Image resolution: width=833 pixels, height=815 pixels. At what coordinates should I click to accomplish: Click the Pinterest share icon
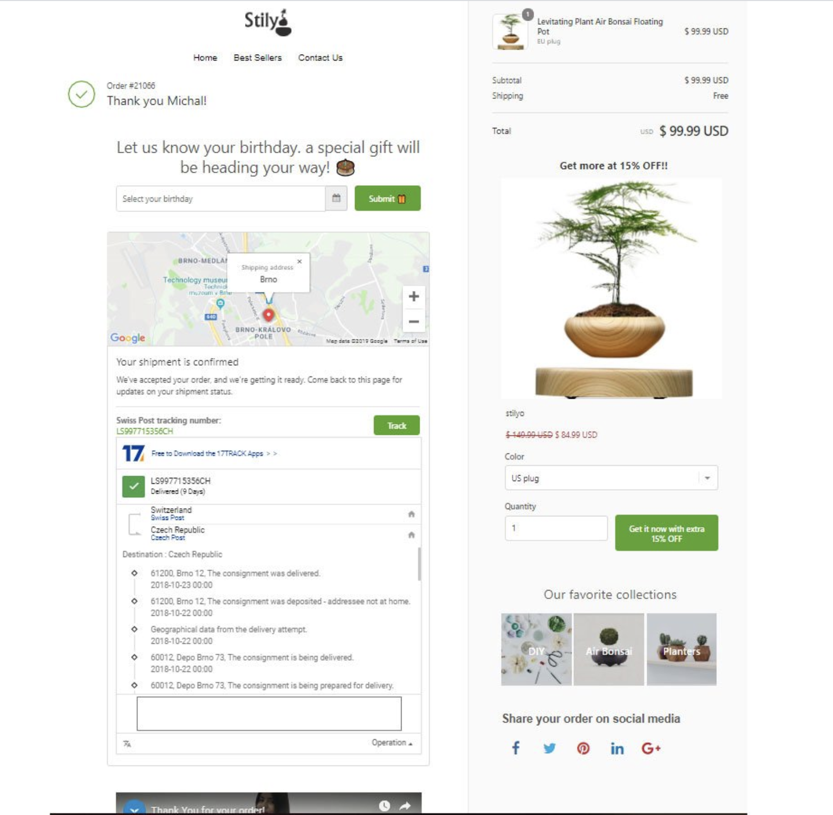tap(583, 748)
